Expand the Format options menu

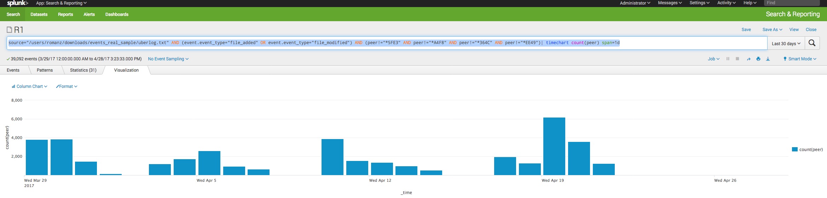pos(66,86)
